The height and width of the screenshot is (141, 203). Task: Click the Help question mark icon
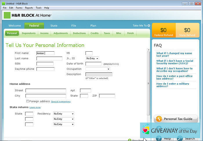pyautogui.click(x=159, y=138)
